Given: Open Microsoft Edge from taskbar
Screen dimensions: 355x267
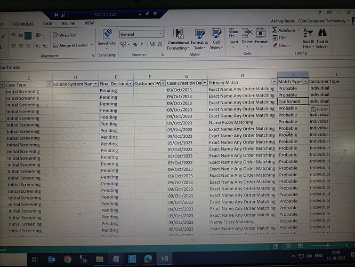Looking at the screenshot, I should click(x=148, y=258).
